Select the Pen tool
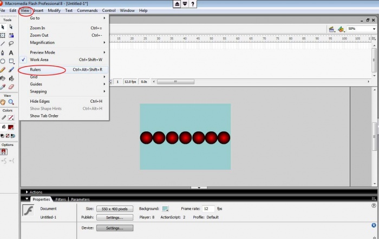 point(3,52)
